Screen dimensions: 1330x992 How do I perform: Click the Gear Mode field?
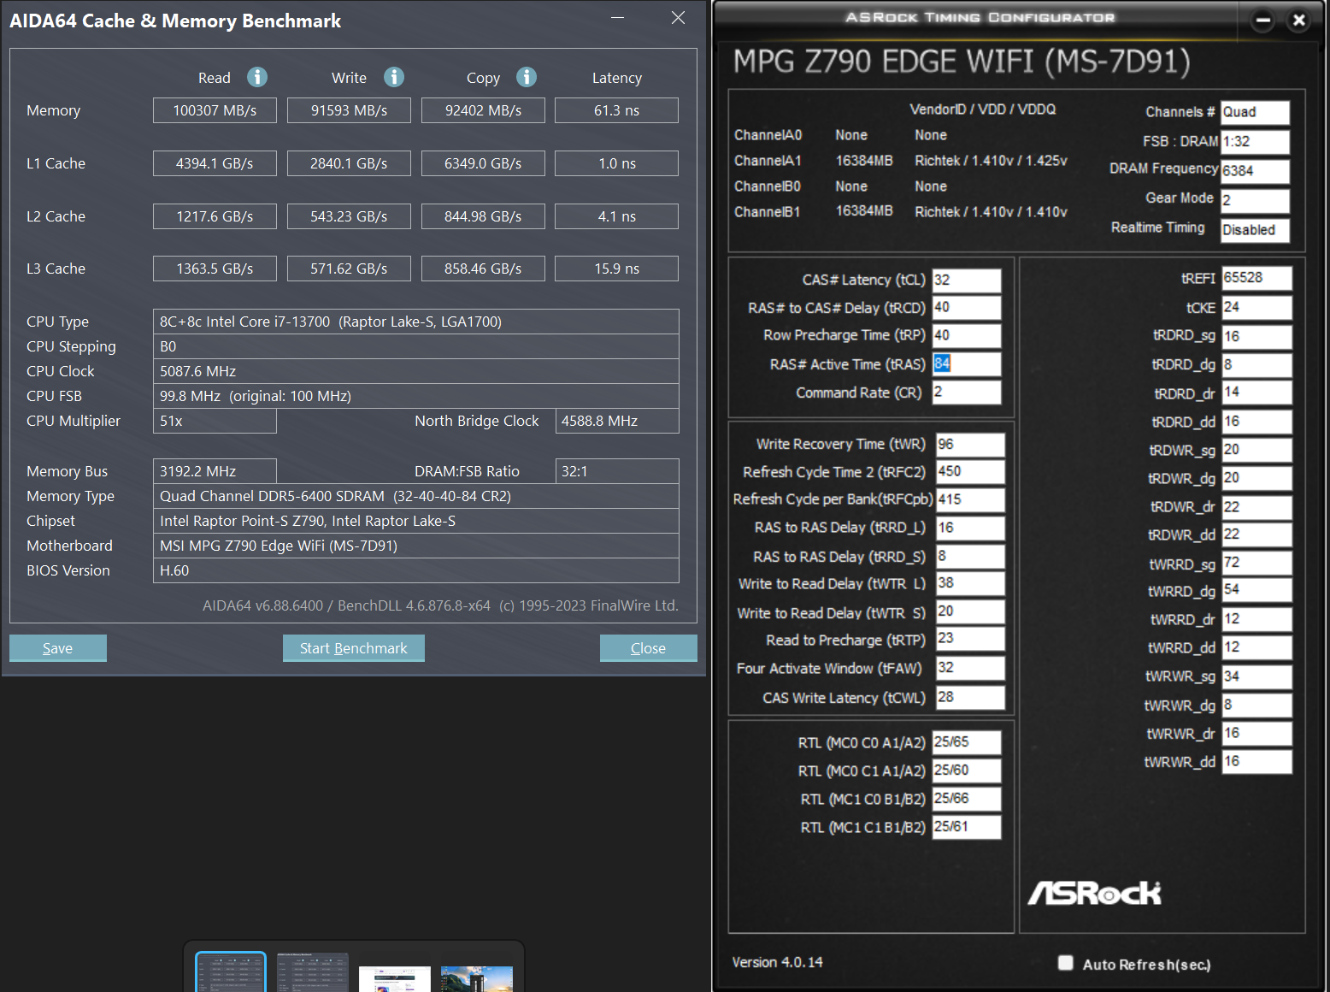(1255, 201)
